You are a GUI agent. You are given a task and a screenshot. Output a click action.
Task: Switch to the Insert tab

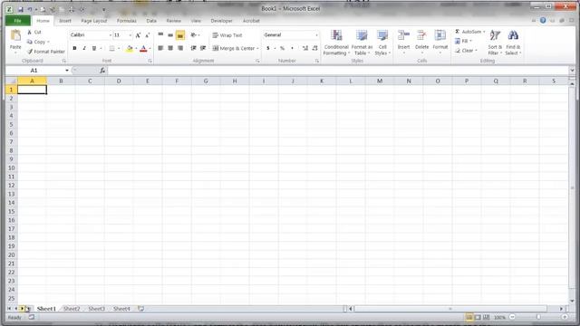tap(65, 21)
